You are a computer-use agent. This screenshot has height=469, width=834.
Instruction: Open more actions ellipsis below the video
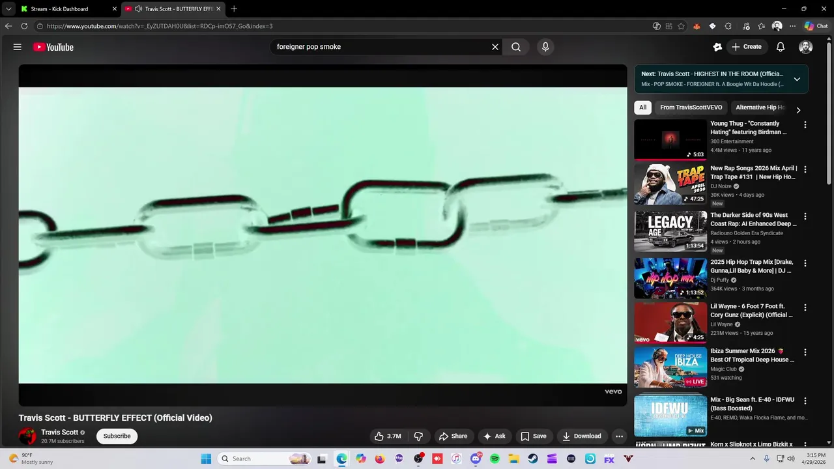(x=620, y=436)
